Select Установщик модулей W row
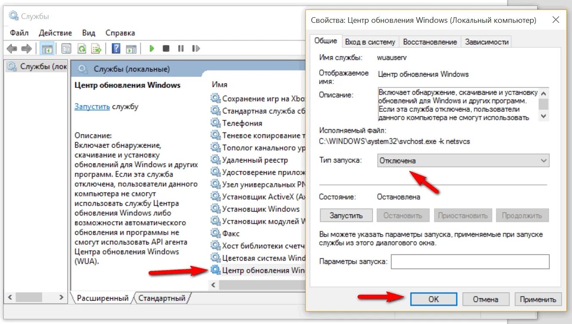 (x=258, y=221)
